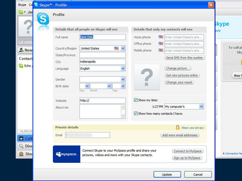This screenshot has height=181, width=242.
Task: Click the State/Province field
Action: tap(103, 55)
